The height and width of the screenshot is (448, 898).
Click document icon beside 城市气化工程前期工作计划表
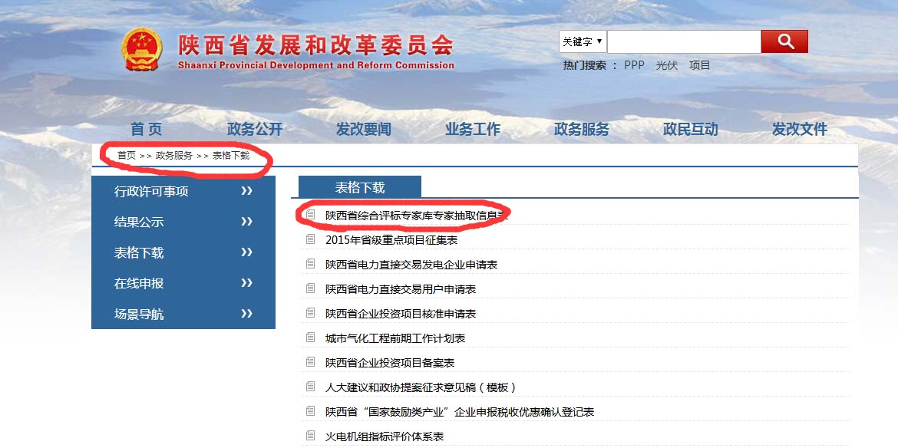click(x=310, y=338)
